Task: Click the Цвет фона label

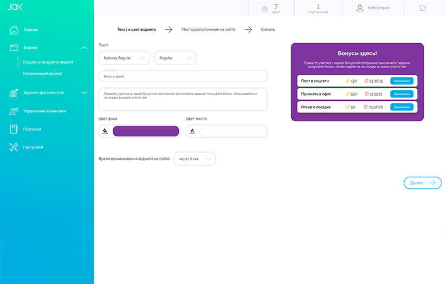Action: pos(108,118)
